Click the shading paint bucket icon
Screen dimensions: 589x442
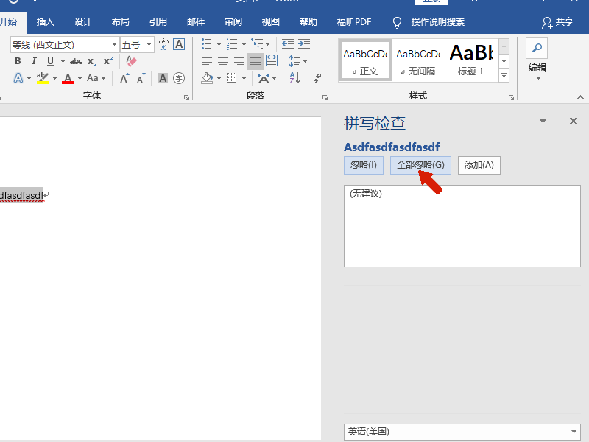point(207,78)
